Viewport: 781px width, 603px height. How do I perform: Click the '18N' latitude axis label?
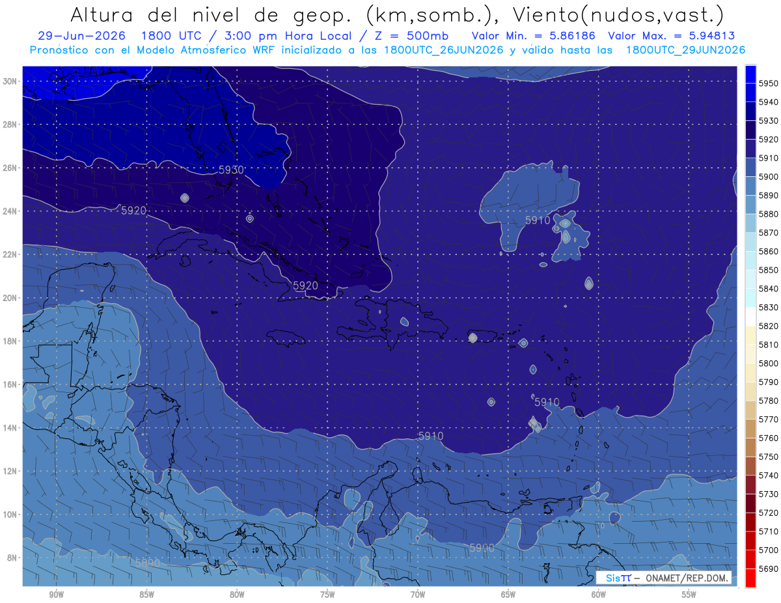click(x=10, y=342)
